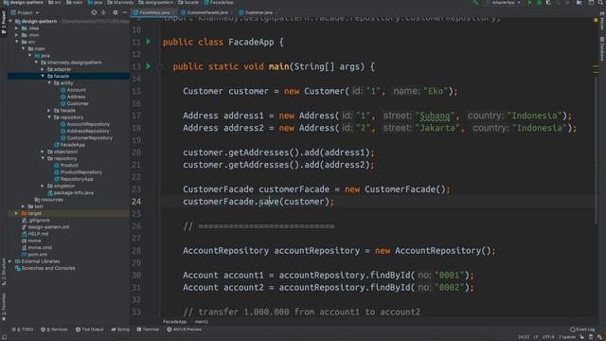Click UTF-8 encoding in status bar
This screenshot has height=341, width=606.
click(x=548, y=337)
